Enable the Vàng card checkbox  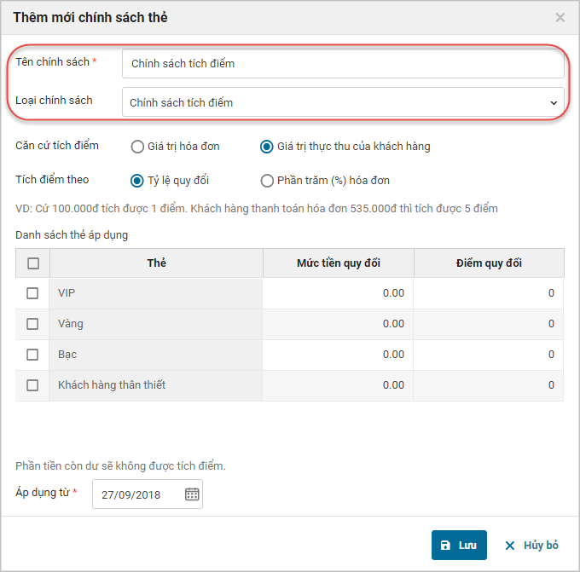pyautogui.click(x=32, y=324)
